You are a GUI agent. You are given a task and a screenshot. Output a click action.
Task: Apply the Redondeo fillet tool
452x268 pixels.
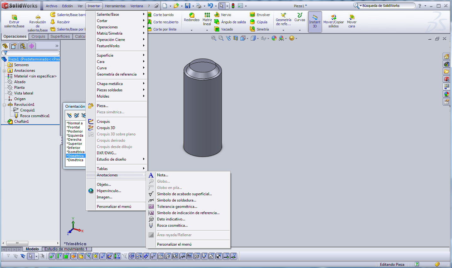(x=191, y=18)
